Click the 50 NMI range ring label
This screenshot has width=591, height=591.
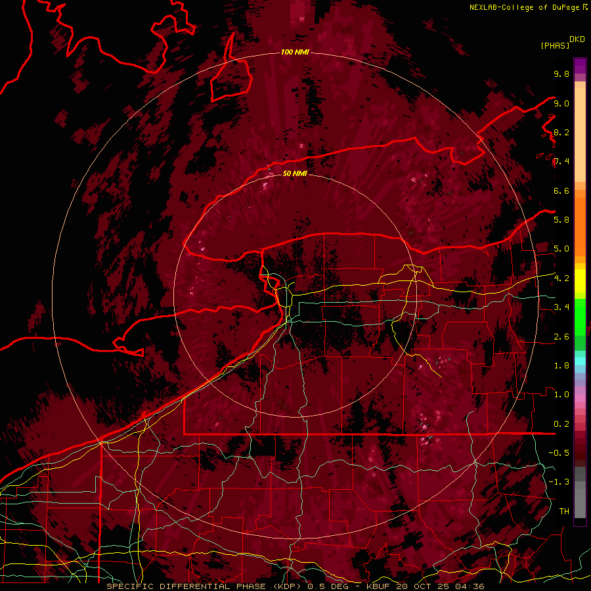295,173
